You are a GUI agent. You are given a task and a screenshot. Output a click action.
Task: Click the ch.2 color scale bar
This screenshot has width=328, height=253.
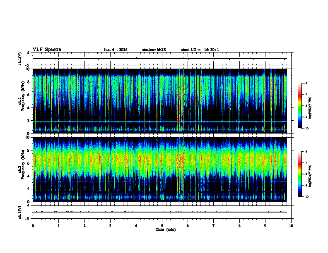point(299,174)
